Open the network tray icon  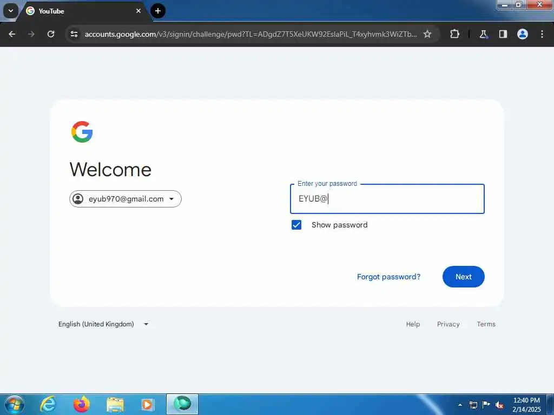pos(473,405)
